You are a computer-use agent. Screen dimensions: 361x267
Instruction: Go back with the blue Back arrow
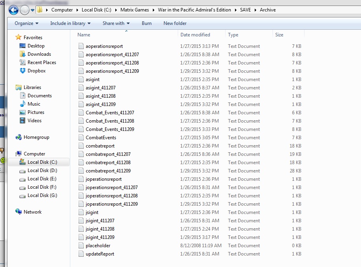[13, 10]
